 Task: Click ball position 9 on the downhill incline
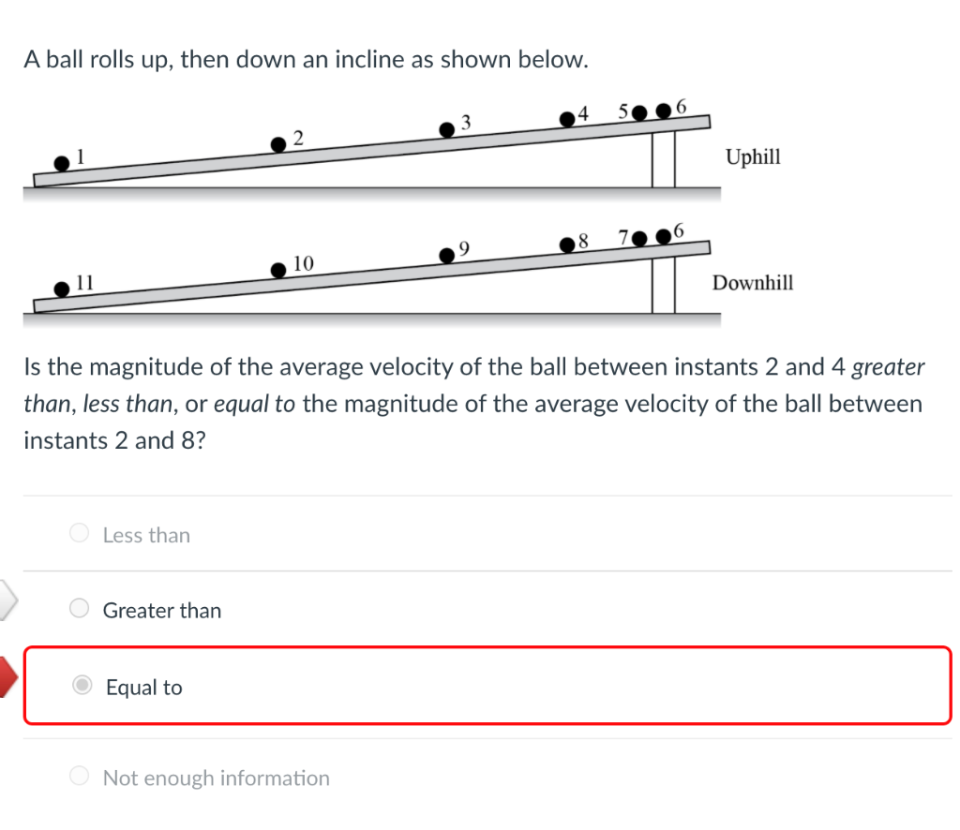tap(447, 255)
